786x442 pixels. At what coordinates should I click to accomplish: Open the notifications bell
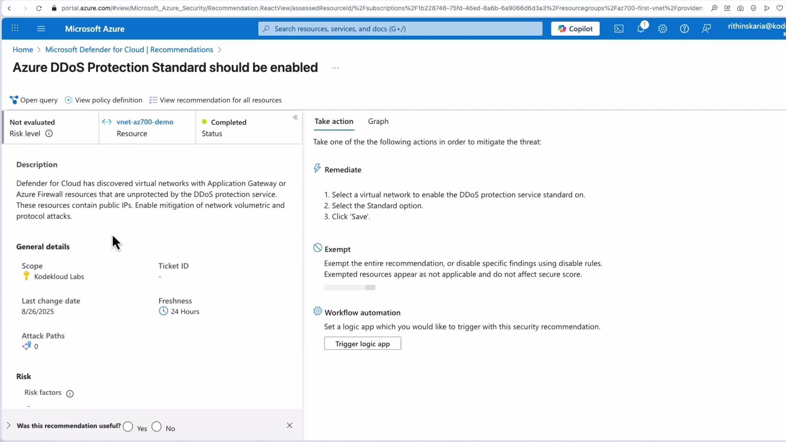pyautogui.click(x=641, y=28)
